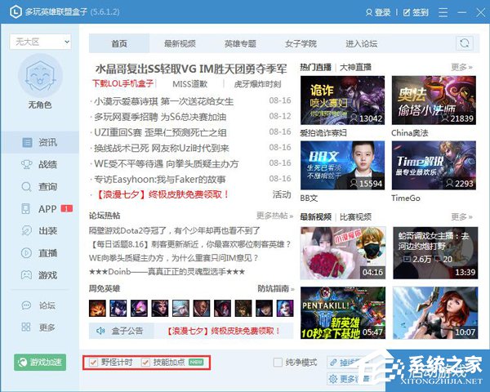Open the 游戏 gamepad icon

pos(26,275)
